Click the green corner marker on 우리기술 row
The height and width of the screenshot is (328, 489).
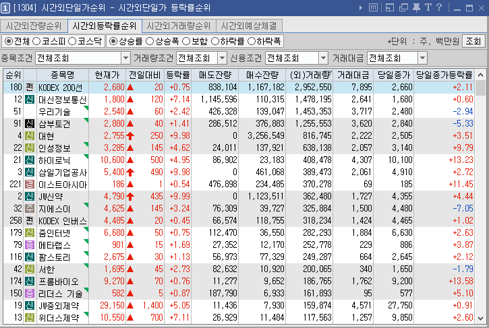(x=86, y=108)
